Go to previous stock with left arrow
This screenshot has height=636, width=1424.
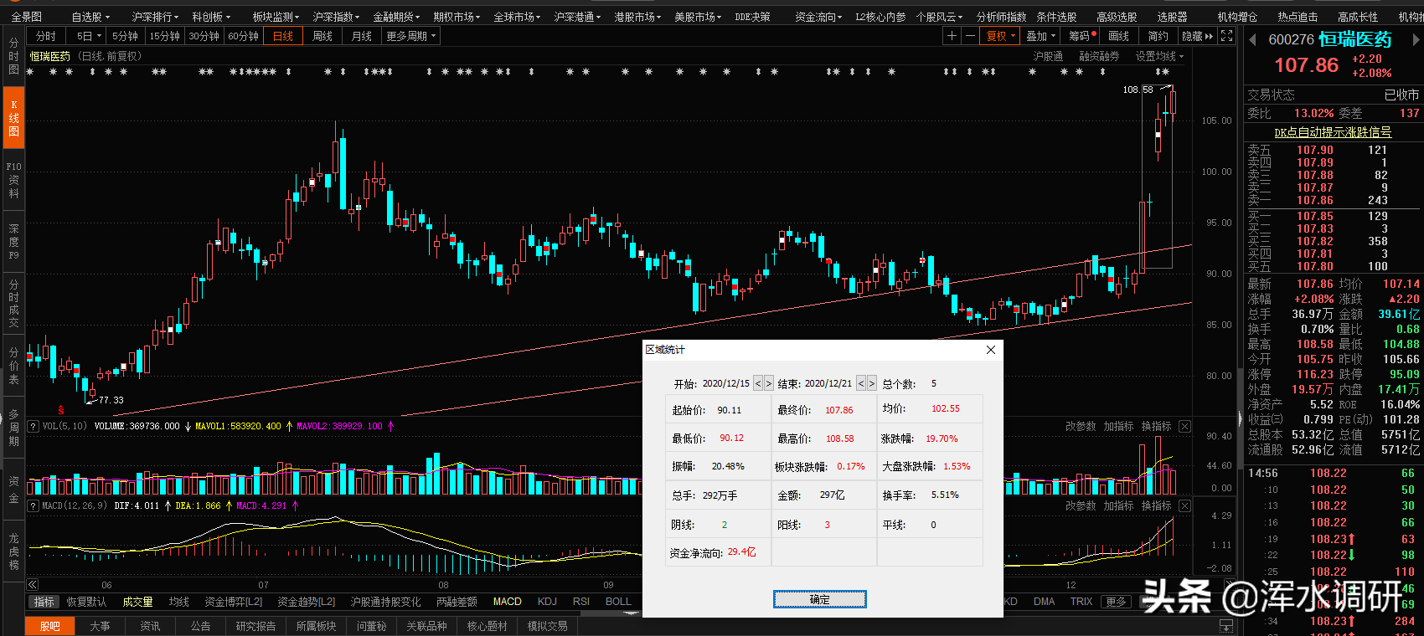[1252, 39]
